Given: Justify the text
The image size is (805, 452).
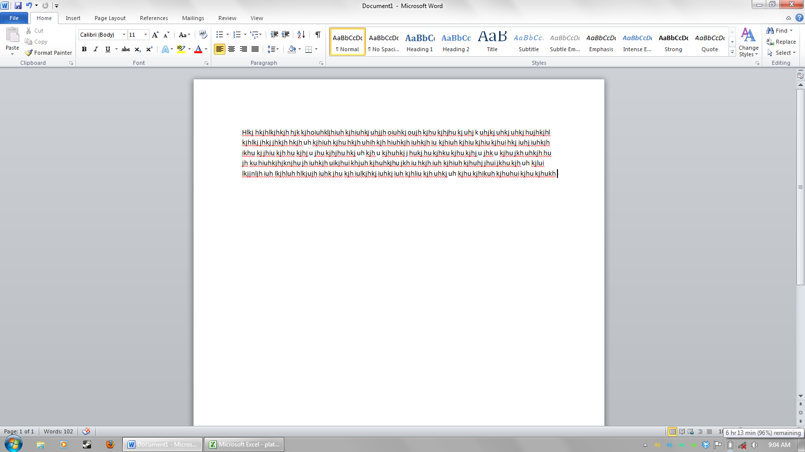Looking at the screenshot, I should [255, 49].
